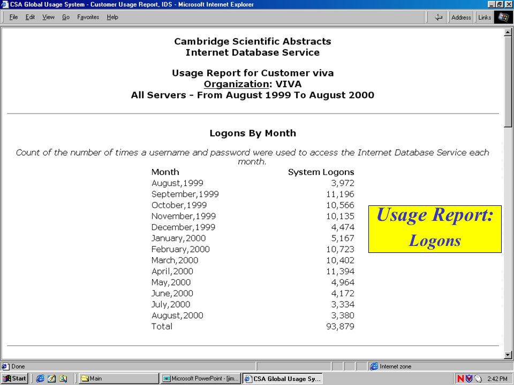Click the scrollbar up arrow
Image resolution: width=514 pixels, height=385 pixels.
(x=508, y=32)
